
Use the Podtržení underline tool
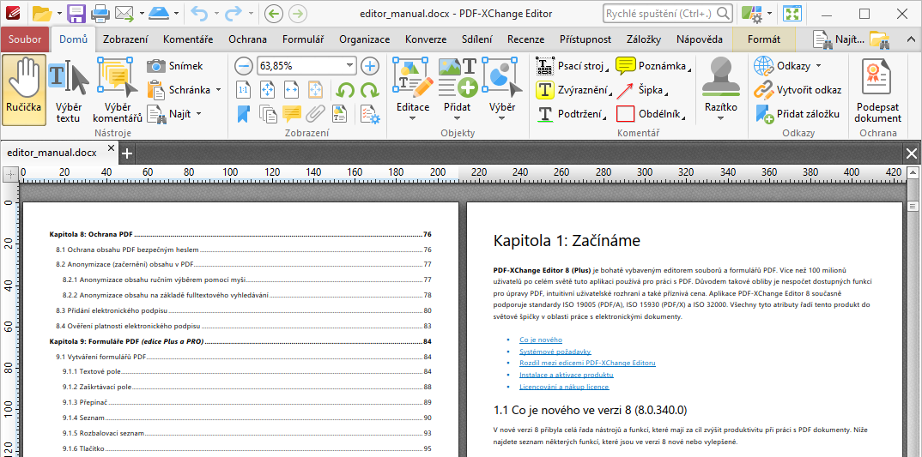(572, 113)
